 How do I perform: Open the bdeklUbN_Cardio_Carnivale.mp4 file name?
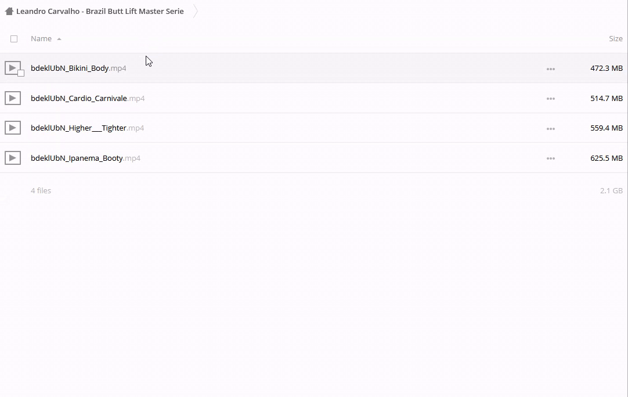88,98
